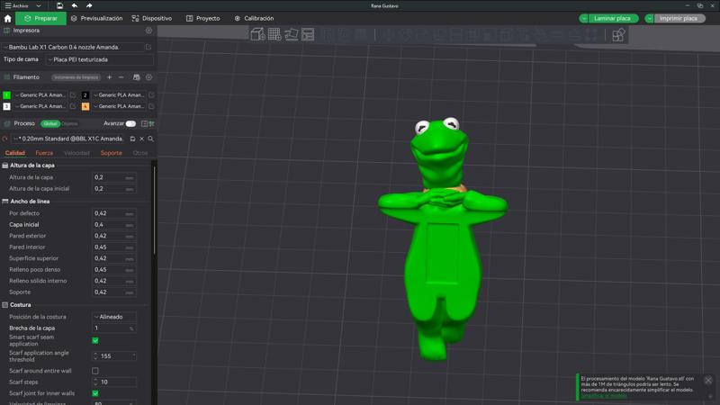Uncheck Smart scarf seam application
The height and width of the screenshot is (405, 720).
(95, 341)
